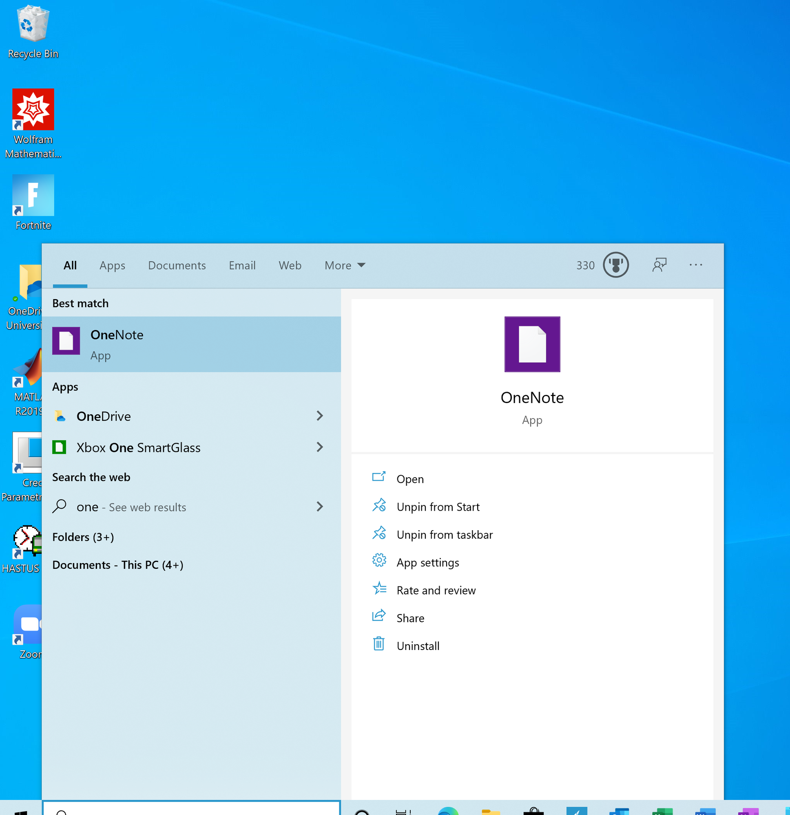
Task: Expand the Documents - This PC (4+) section
Action: point(118,565)
